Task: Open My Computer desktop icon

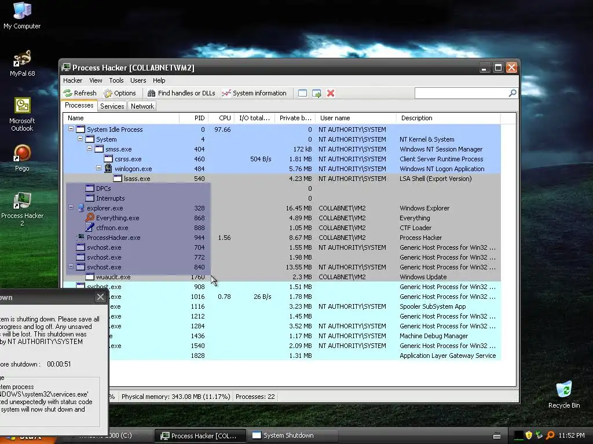Action: [x=22, y=16]
